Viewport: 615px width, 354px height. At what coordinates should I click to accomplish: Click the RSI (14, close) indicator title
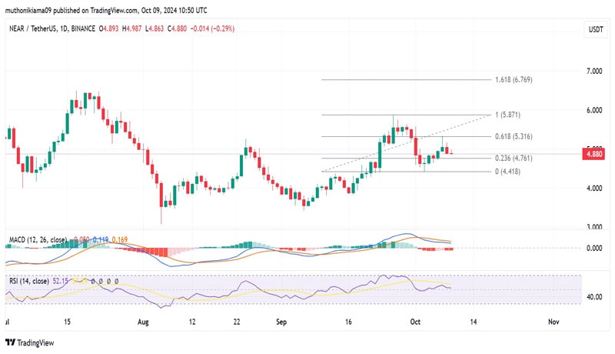(x=29, y=281)
